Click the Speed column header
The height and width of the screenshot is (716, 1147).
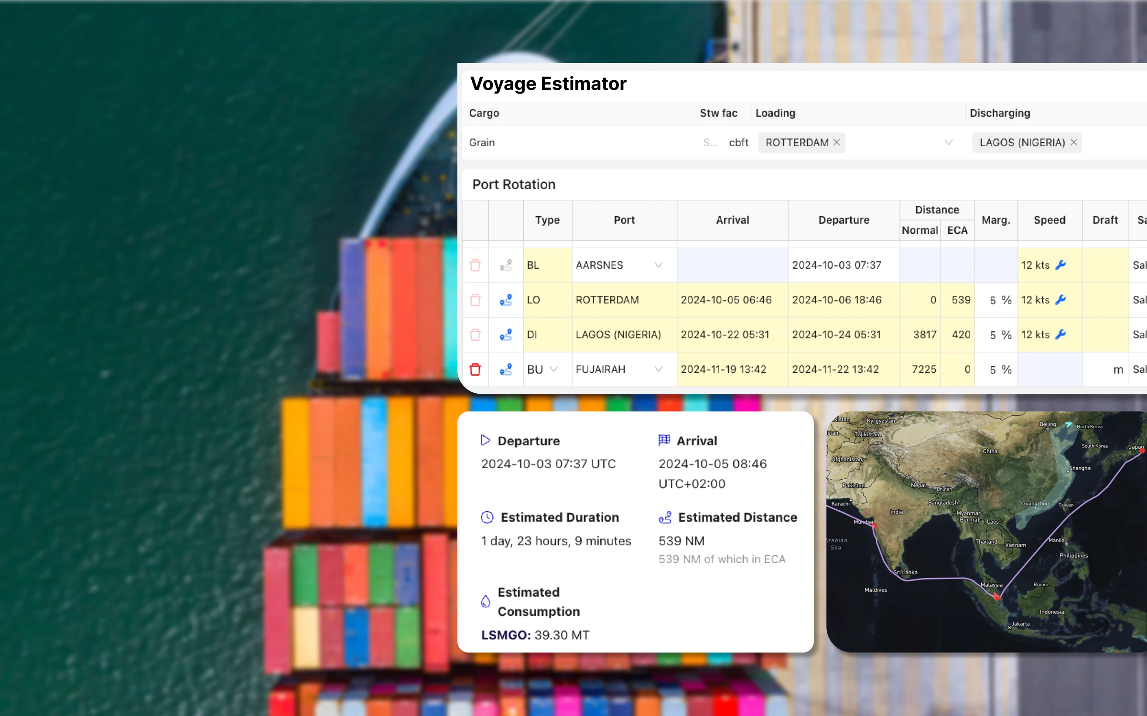(1050, 220)
